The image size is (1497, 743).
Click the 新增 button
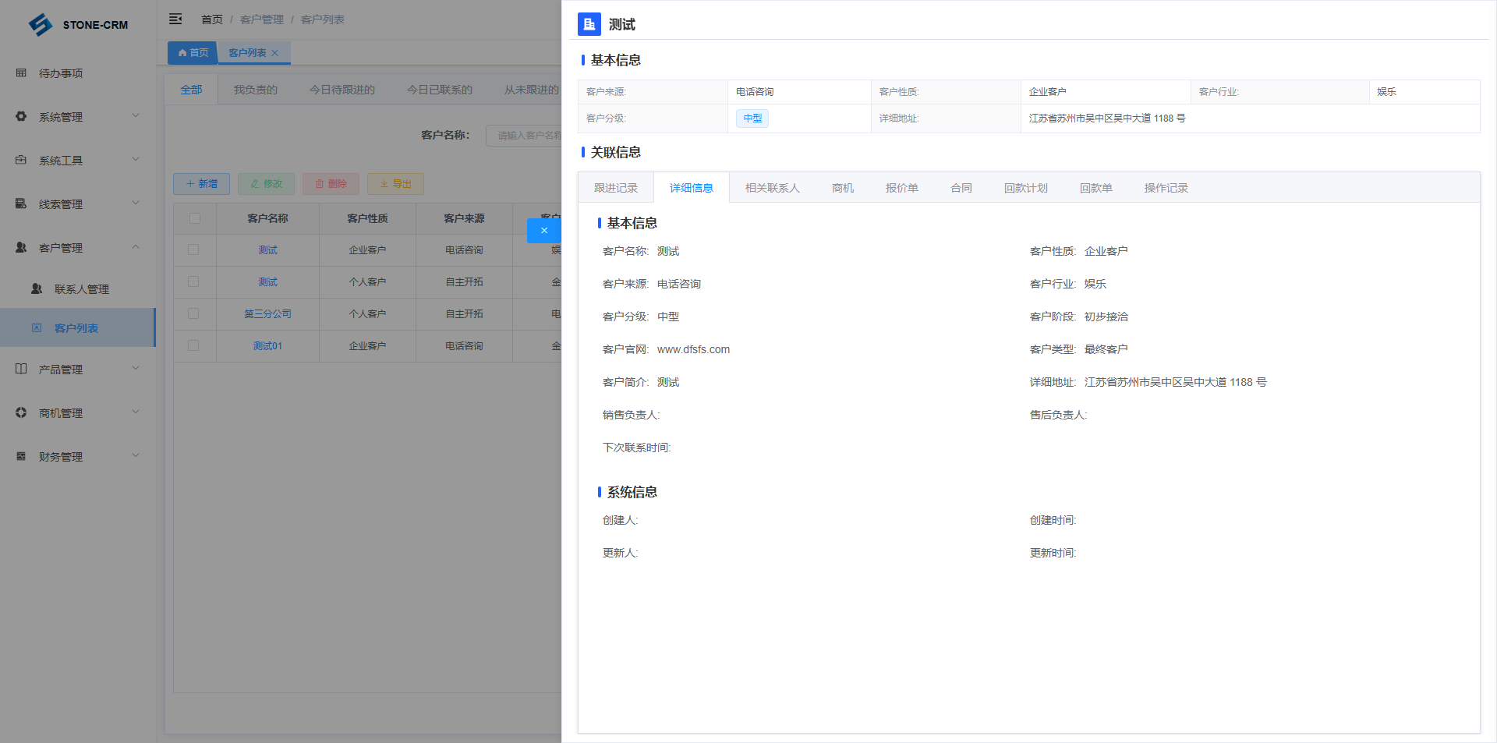click(x=201, y=184)
